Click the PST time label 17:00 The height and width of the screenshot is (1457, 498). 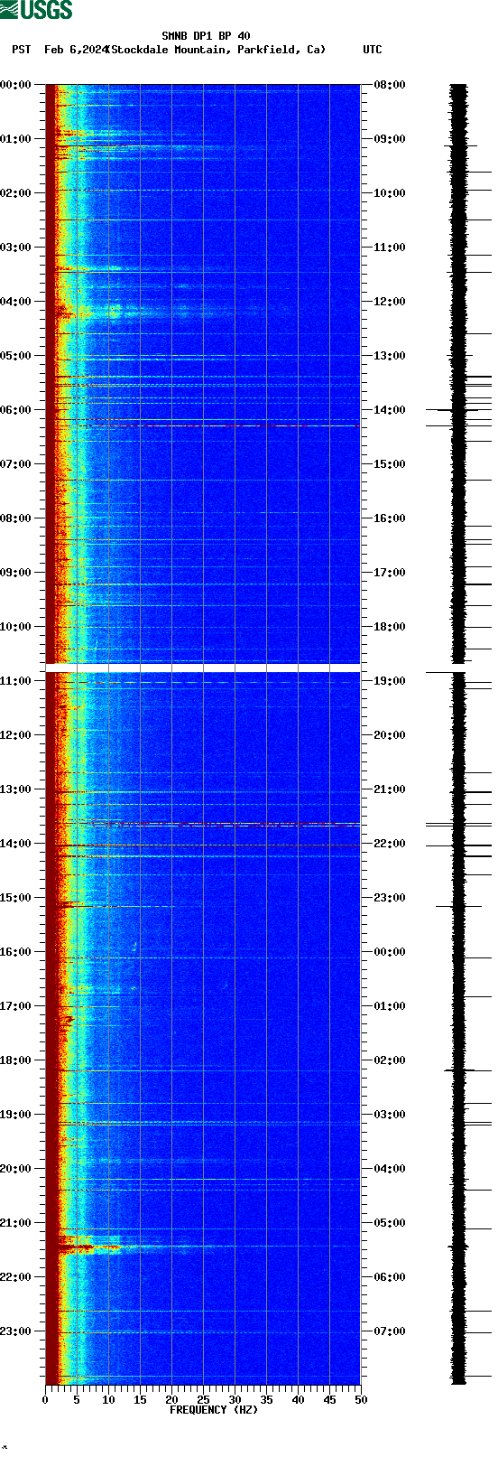click(x=16, y=1006)
